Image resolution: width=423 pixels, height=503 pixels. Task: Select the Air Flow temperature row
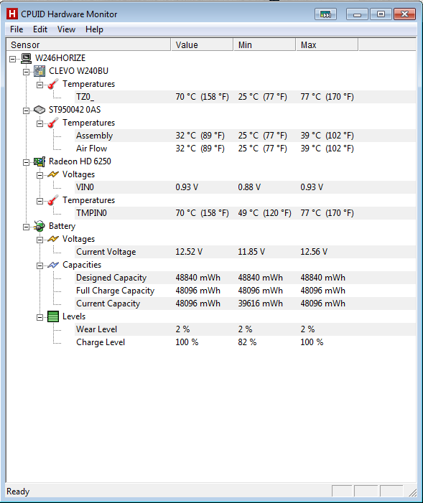(246, 149)
